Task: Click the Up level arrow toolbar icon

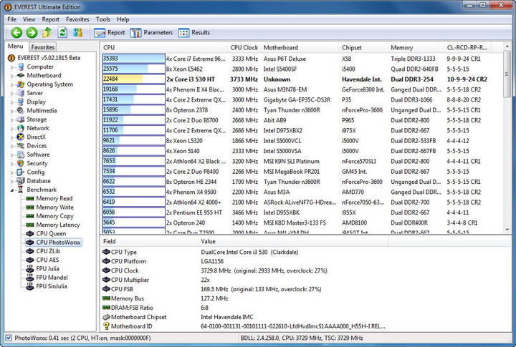Action: click(x=47, y=32)
